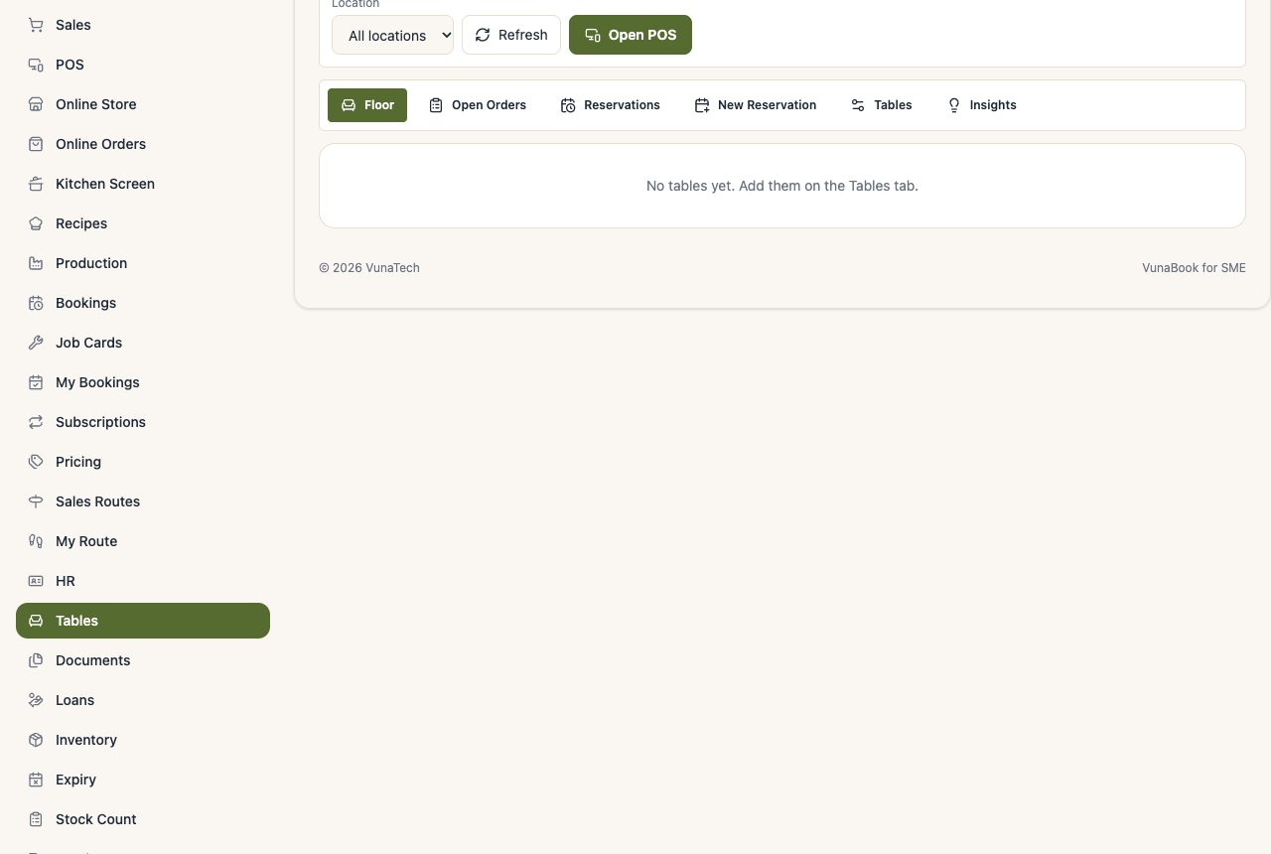This screenshot has width=1271, height=854.
Task: Click the Pricing tag icon
Action: [36, 462]
